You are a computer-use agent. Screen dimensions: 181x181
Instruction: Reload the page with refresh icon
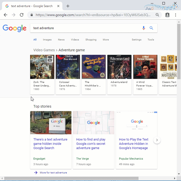(22, 15)
